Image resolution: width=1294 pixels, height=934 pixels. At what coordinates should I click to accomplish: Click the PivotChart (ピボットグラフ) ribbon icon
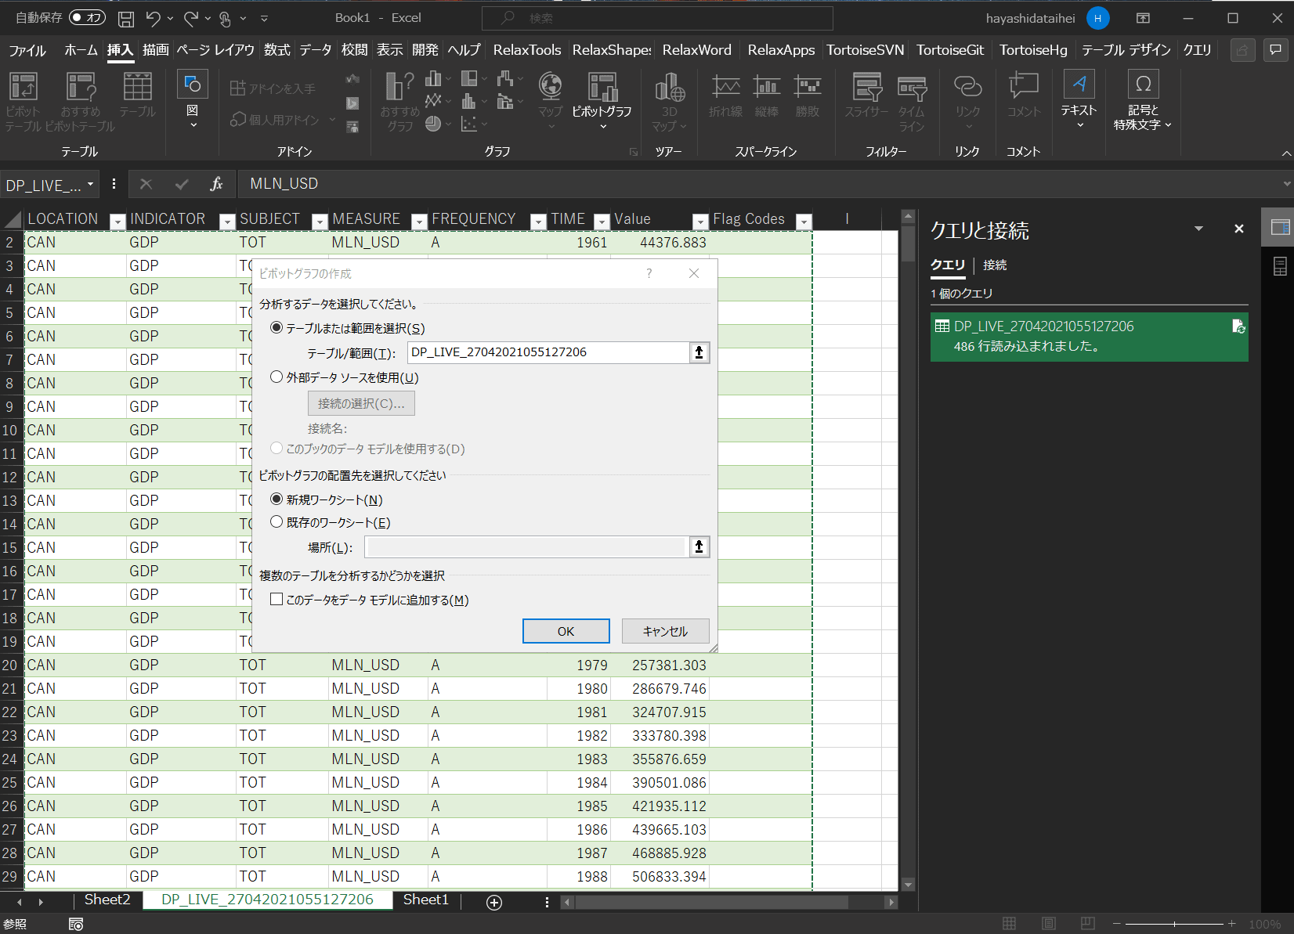tap(602, 88)
